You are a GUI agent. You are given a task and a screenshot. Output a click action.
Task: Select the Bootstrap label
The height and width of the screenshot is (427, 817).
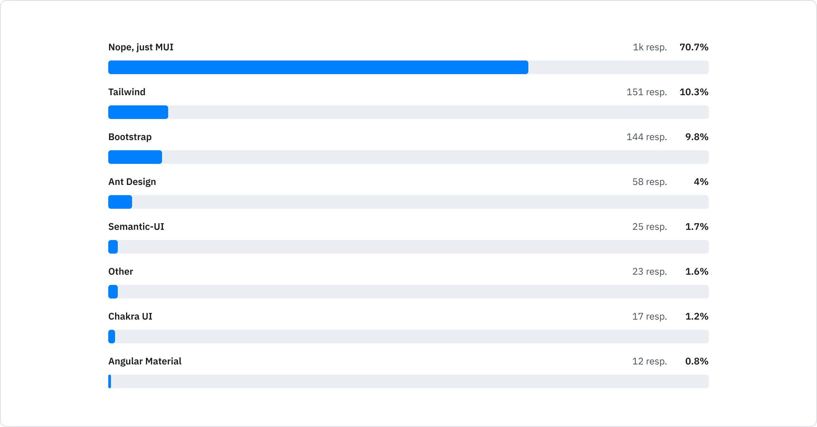130,137
